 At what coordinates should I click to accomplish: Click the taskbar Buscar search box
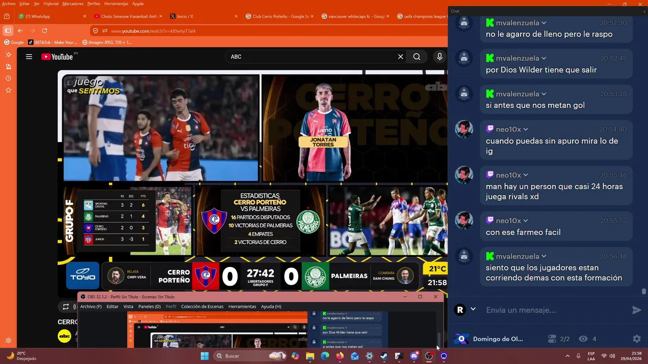tap(251, 356)
